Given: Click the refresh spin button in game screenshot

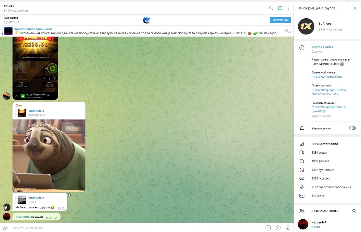Looking at the screenshot, I should coord(52,68).
